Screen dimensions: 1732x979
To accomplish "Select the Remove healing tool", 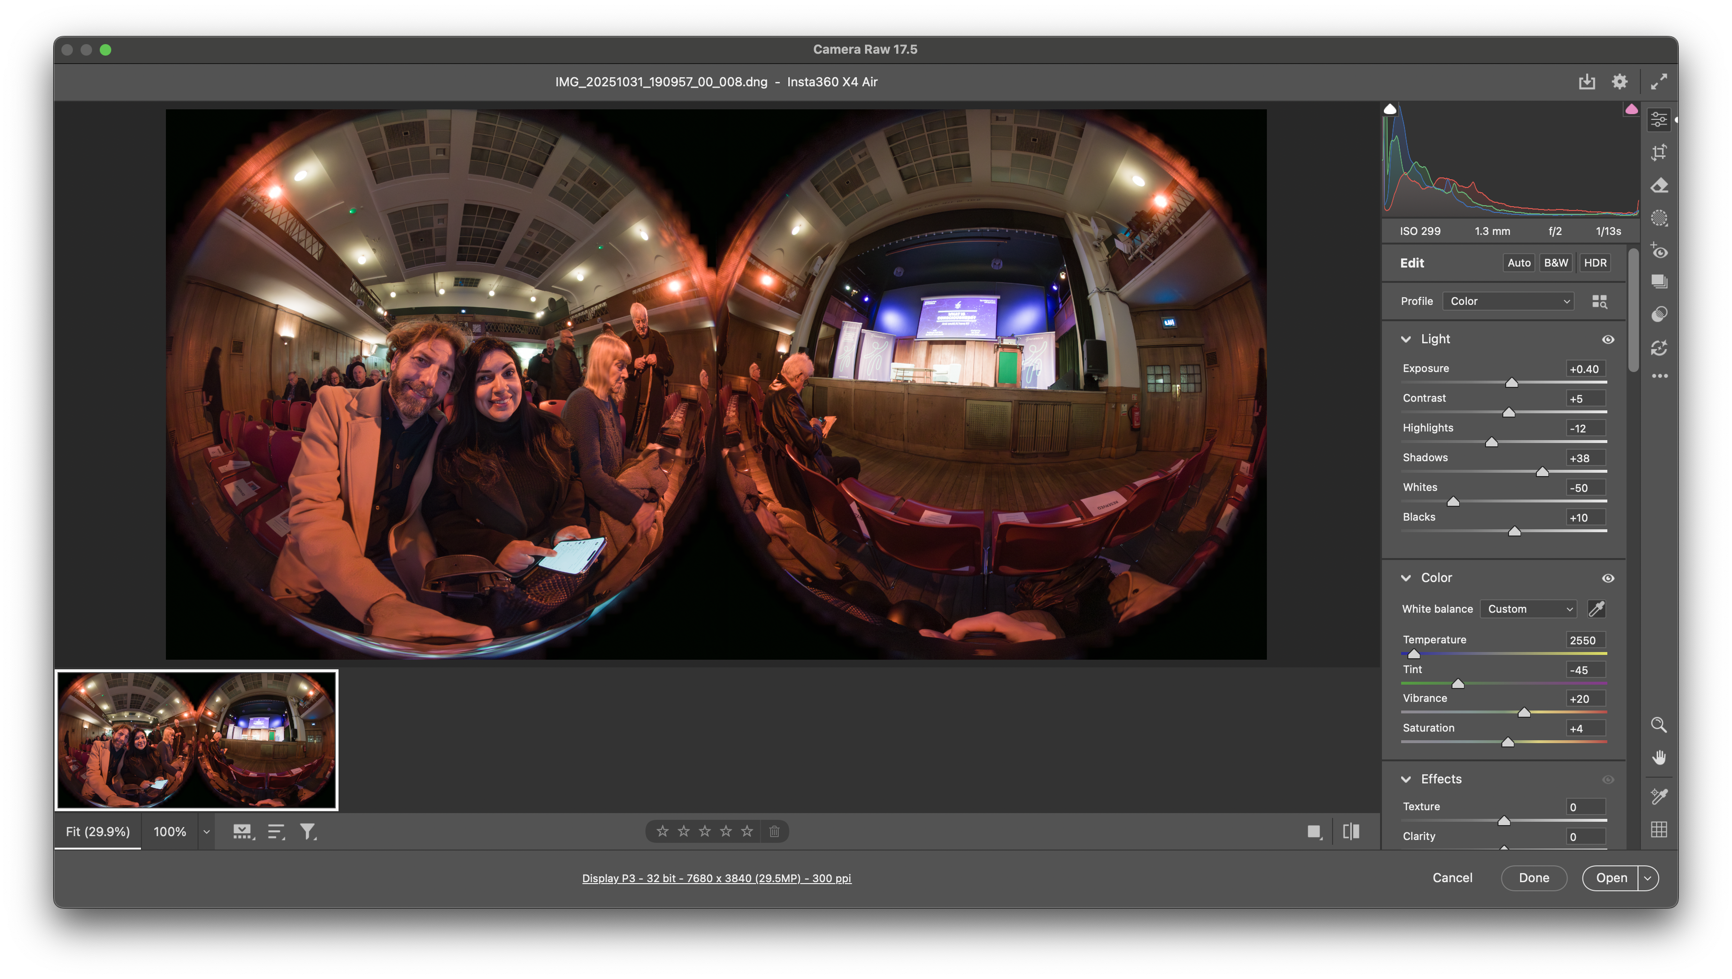I will (1659, 186).
